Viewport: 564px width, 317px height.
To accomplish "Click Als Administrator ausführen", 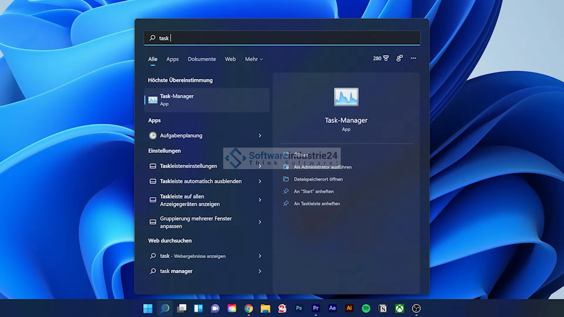I will [323, 167].
